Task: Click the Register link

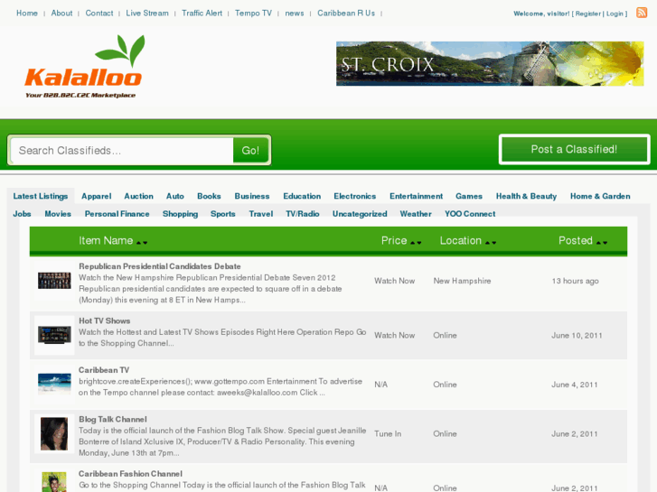Action: [x=587, y=14]
